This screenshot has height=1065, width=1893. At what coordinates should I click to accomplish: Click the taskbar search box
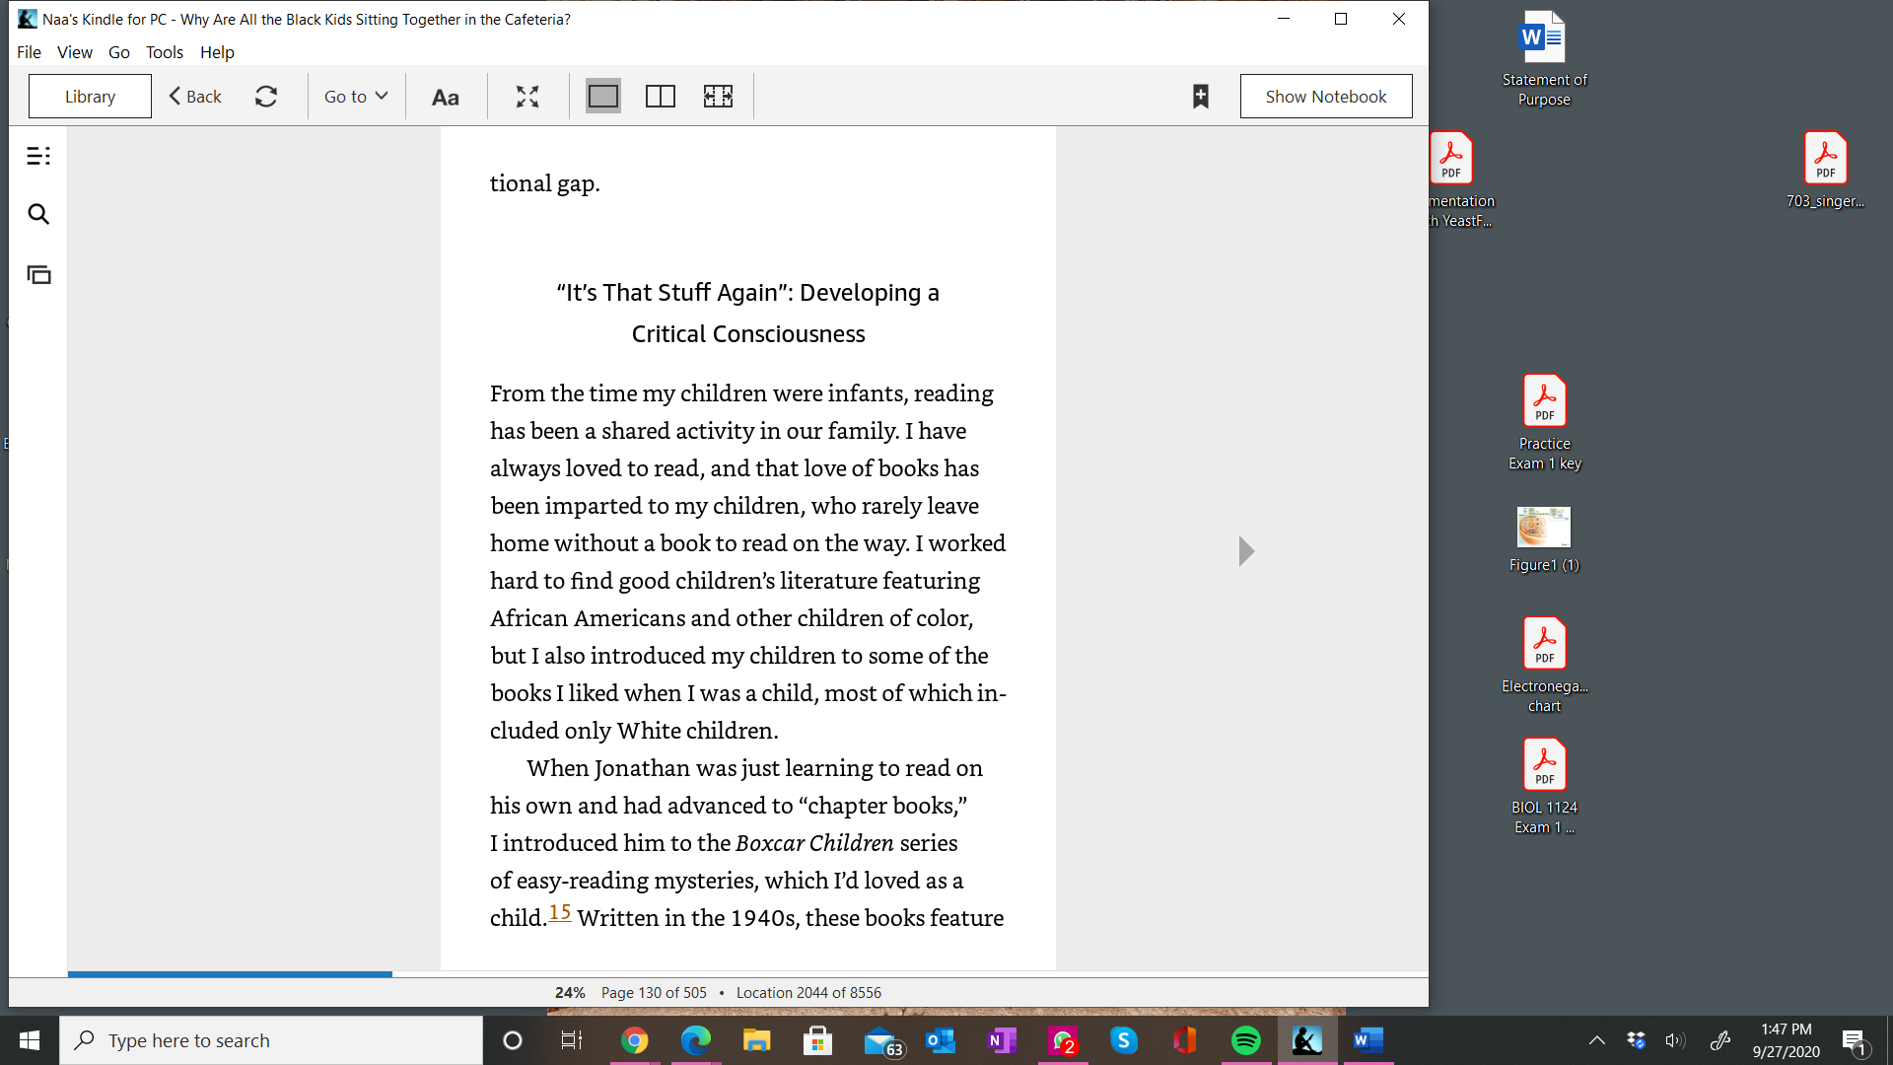[271, 1040]
